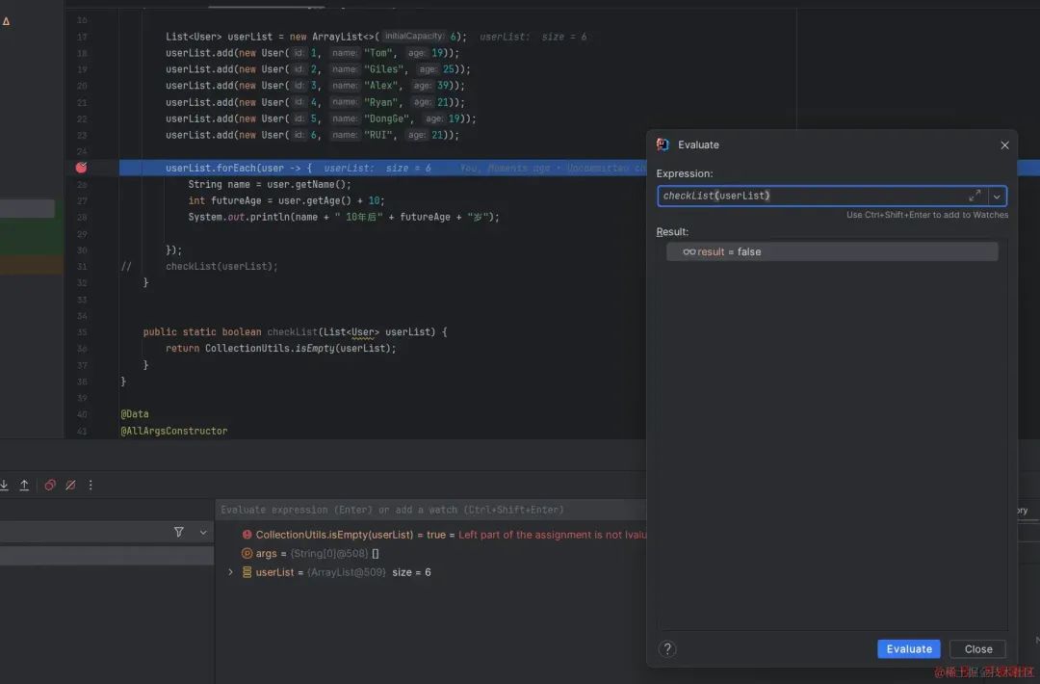Click the "RUI" string literal
The width and height of the screenshot is (1040, 684).
click(378, 135)
